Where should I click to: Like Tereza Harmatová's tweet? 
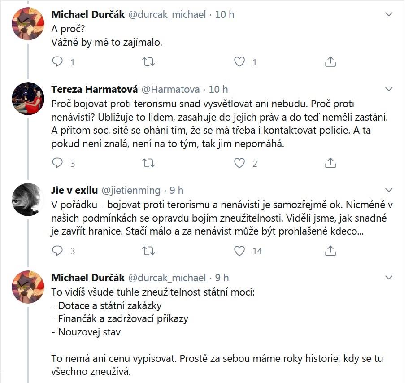click(x=240, y=163)
